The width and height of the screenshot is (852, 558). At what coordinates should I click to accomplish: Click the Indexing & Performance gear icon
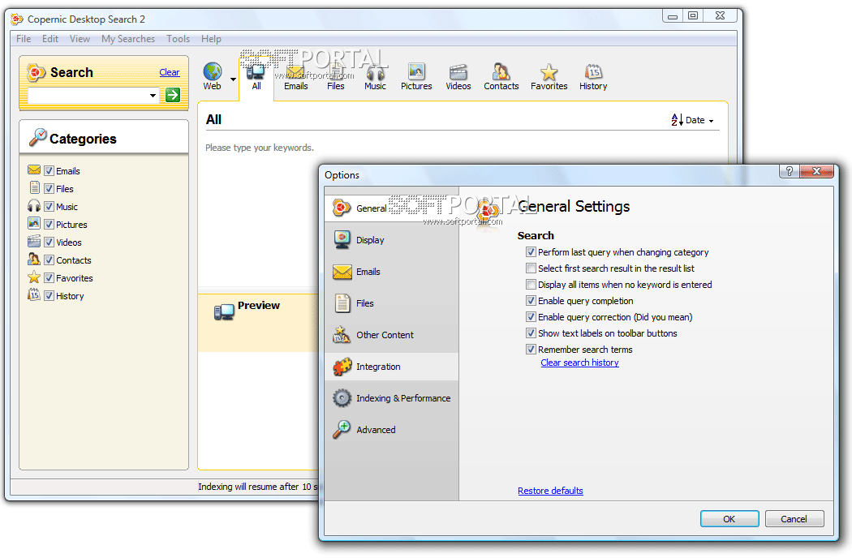342,398
